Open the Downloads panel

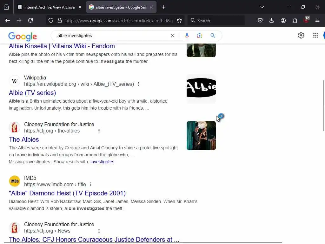[272, 21]
